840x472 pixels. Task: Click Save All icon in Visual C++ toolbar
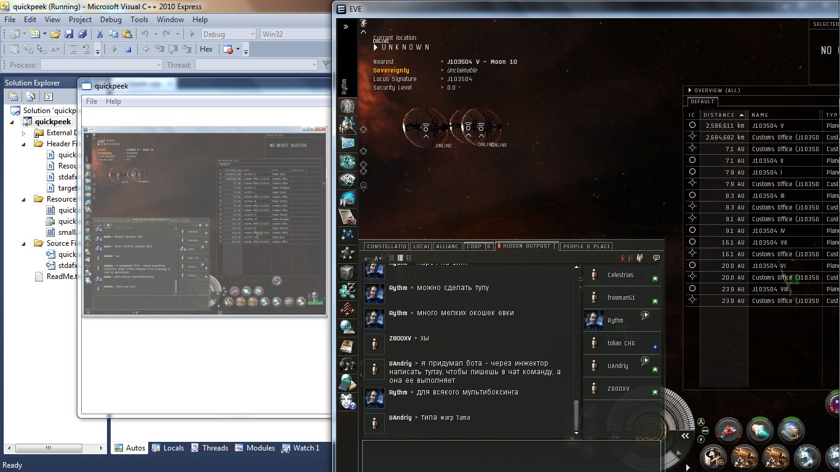[82, 34]
